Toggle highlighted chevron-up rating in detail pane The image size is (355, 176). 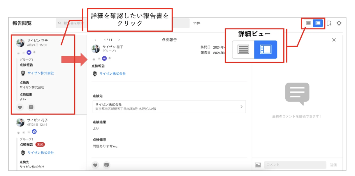coord(104,58)
